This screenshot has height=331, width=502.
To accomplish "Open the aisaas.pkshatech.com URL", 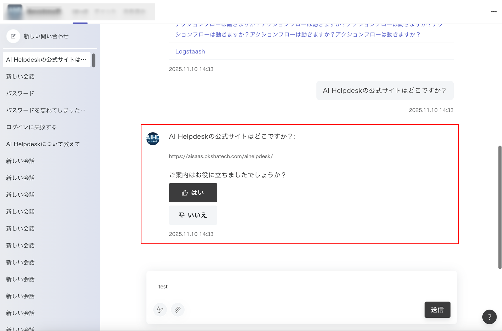I will click(221, 156).
